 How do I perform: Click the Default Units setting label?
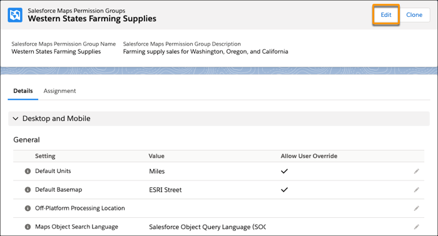(53, 171)
